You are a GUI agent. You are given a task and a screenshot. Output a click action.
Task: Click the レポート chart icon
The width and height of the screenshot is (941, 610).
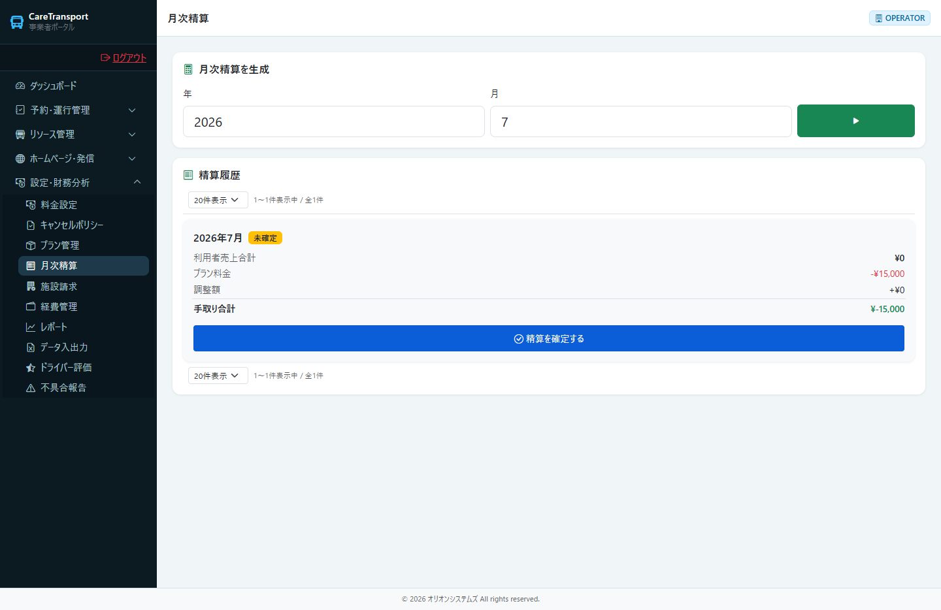pos(31,327)
